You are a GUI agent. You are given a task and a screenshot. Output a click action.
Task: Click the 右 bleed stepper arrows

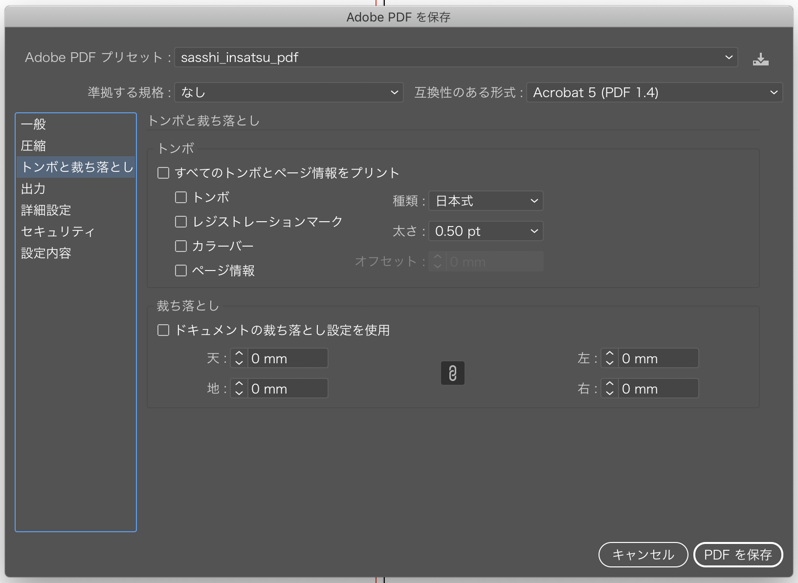[x=610, y=389]
